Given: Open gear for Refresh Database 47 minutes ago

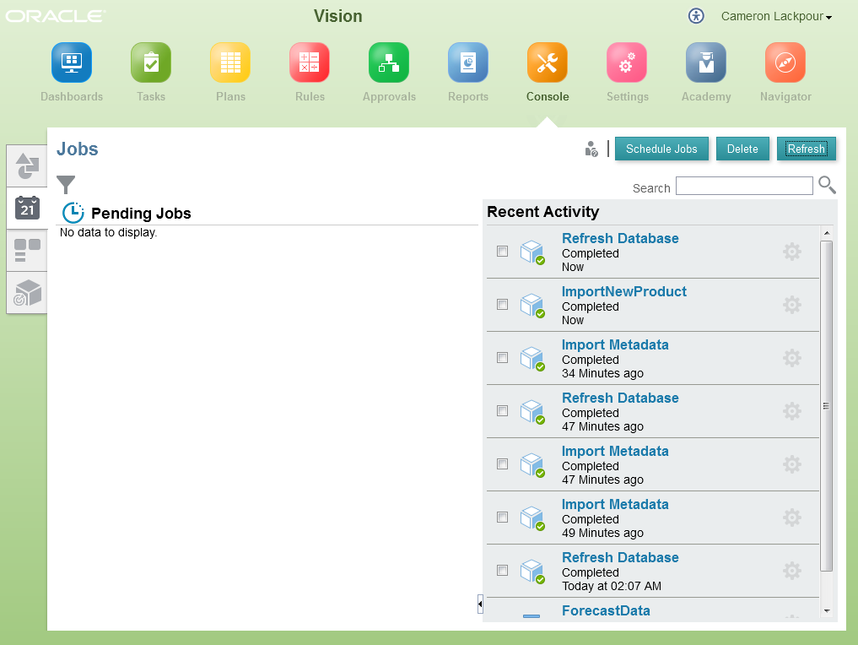Looking at the screenshot, I should tap(792, 411).
